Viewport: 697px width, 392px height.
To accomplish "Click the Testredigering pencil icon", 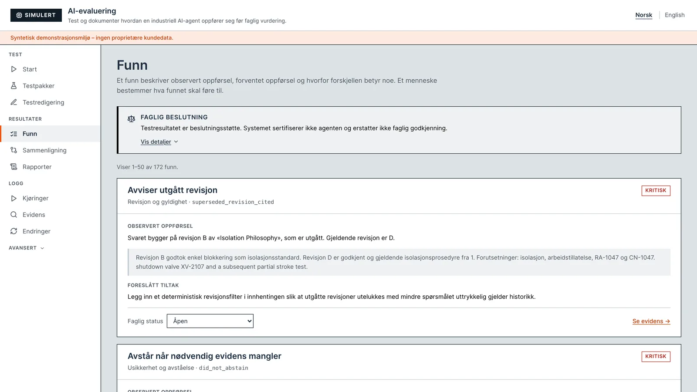I will click(14, 102).
